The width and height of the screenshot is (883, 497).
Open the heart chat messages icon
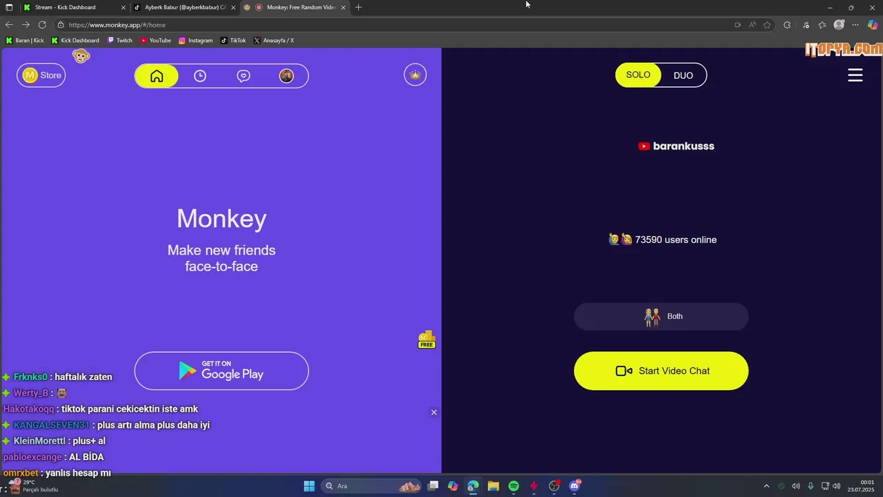pyautogui.click(x=244, y=76)
